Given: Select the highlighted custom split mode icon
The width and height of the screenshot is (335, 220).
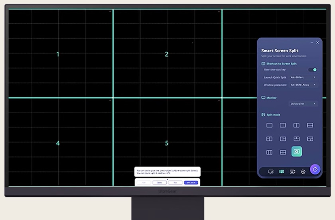Looking at the screenshot, I should [296, 152].
